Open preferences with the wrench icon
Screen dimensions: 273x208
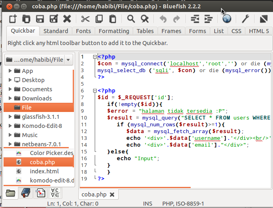(245, 19)
